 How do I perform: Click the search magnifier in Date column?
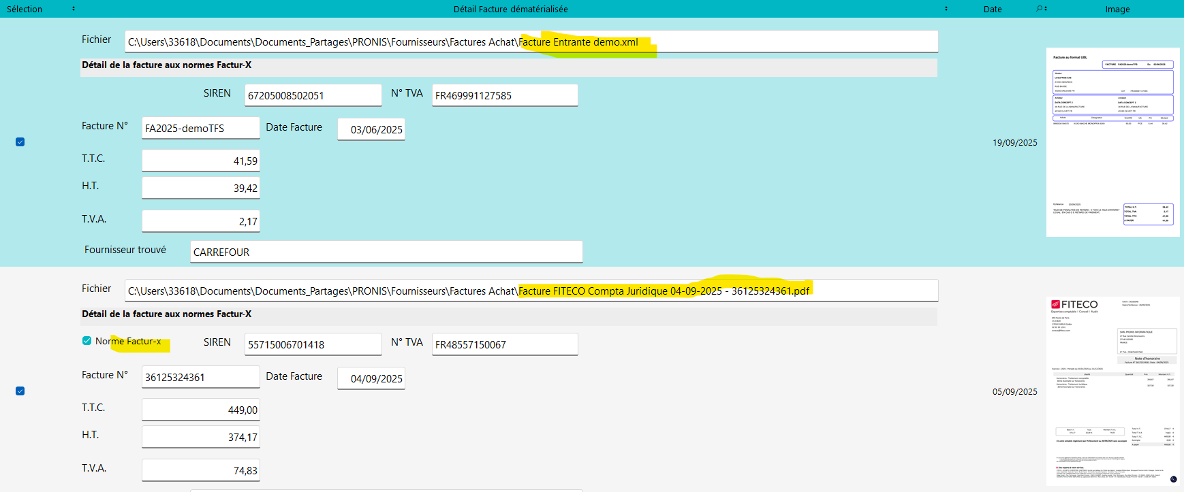pos(1040,9)
